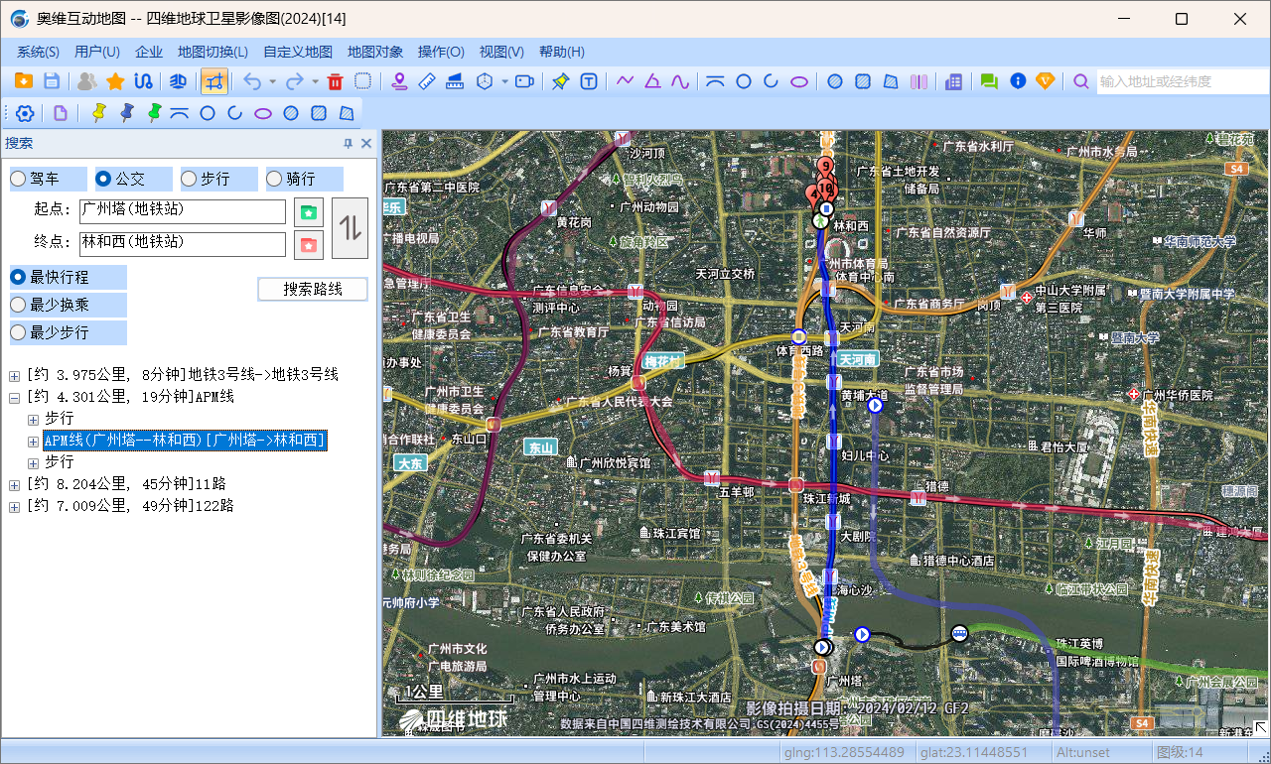The height and width of the screenshot is (764, 1271).
Task: Open the 地图切换(L) menu
Action: click(212, 52)
